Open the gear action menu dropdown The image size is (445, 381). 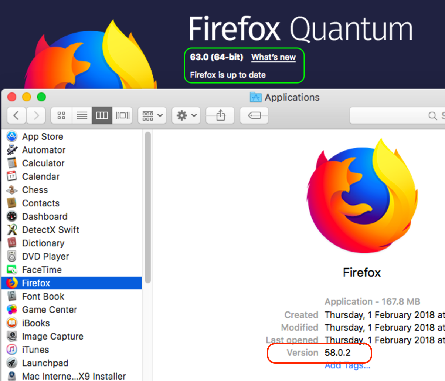pos(186,116)
